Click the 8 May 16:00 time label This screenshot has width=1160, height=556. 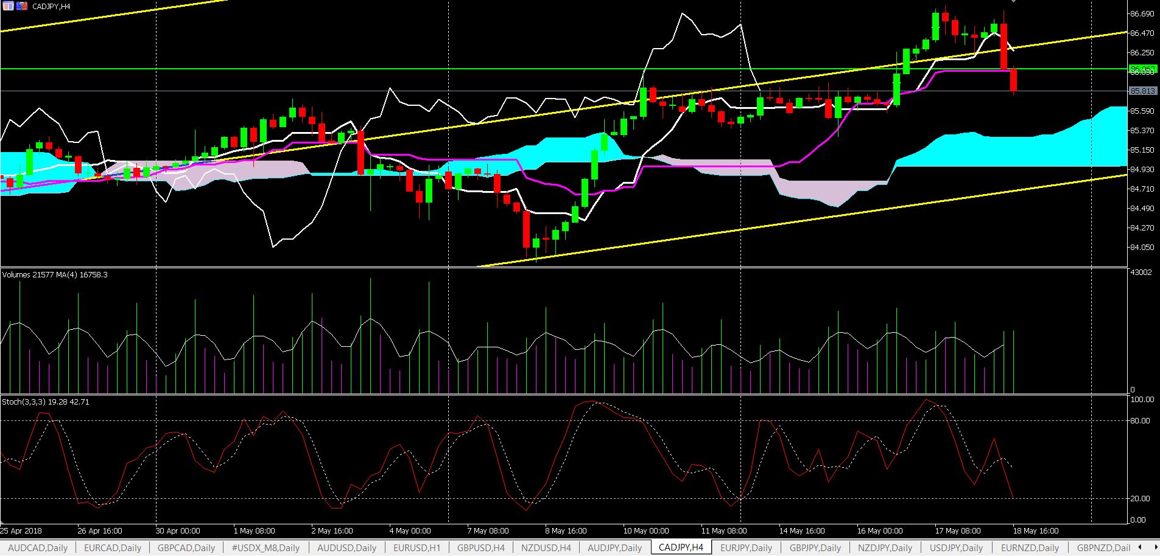tap(566, 530)
